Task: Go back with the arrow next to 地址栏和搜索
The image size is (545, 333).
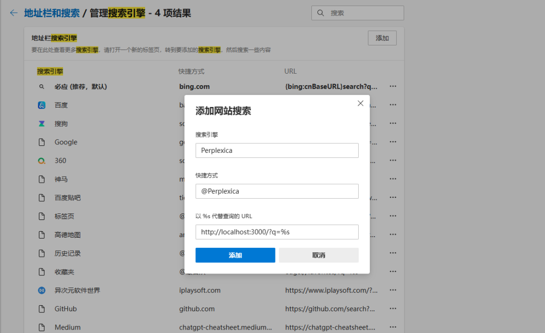Action: (14, 13)
